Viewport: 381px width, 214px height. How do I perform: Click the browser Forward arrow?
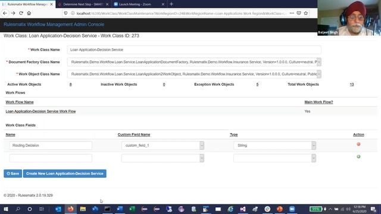(x=13, y=13)
